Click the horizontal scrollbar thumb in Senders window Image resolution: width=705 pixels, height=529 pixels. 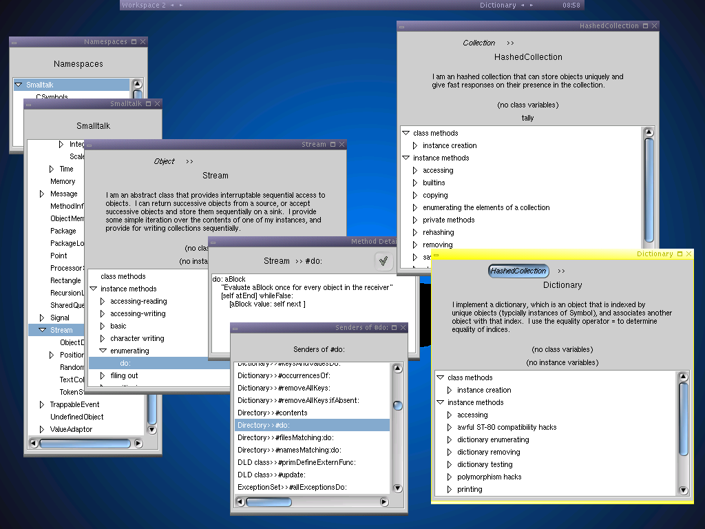point(269,501)
